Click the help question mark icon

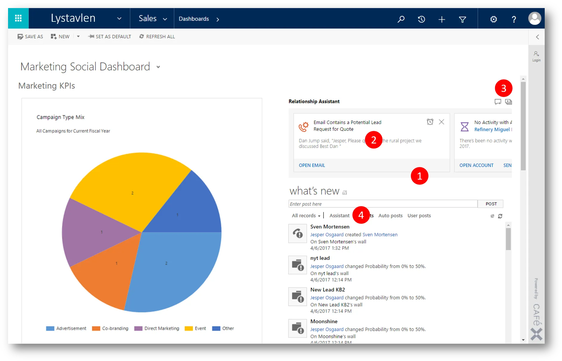click(x=514, y=19)
